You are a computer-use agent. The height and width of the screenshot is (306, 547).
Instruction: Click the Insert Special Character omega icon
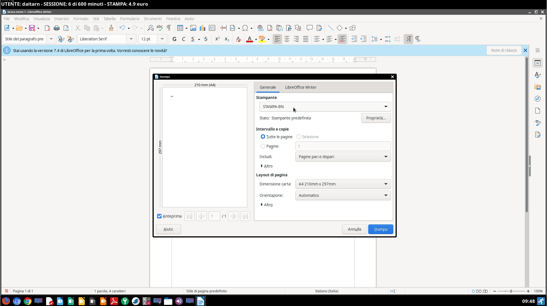245,28
